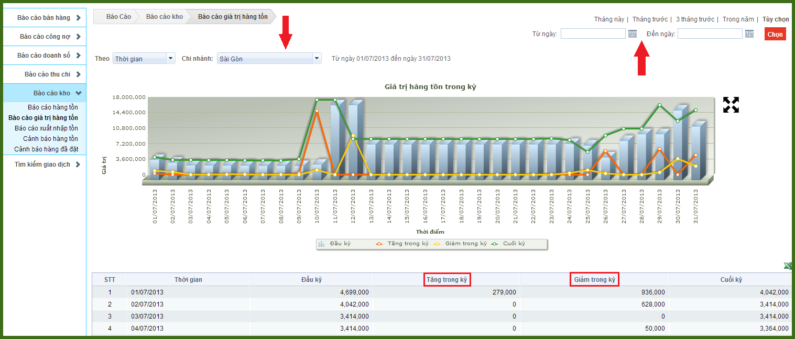Toggle the Tăng trong kỳ legend series
Image resolution: width=795 pixels, height=339 pixels.
point(402,244)
